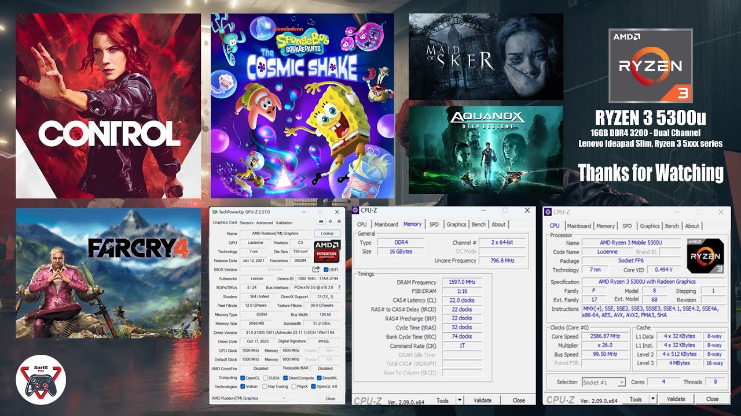Open the Graphics tab in the CPU-Z Memory window
The image size is (741, 416).
tap(456, 224)
